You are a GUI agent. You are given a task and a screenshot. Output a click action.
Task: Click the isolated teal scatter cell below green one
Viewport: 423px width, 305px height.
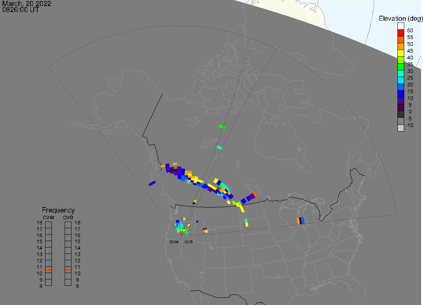(x=219, y=147)
